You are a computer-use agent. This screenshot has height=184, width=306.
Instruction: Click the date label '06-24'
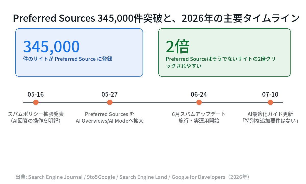tap(199, 95)
